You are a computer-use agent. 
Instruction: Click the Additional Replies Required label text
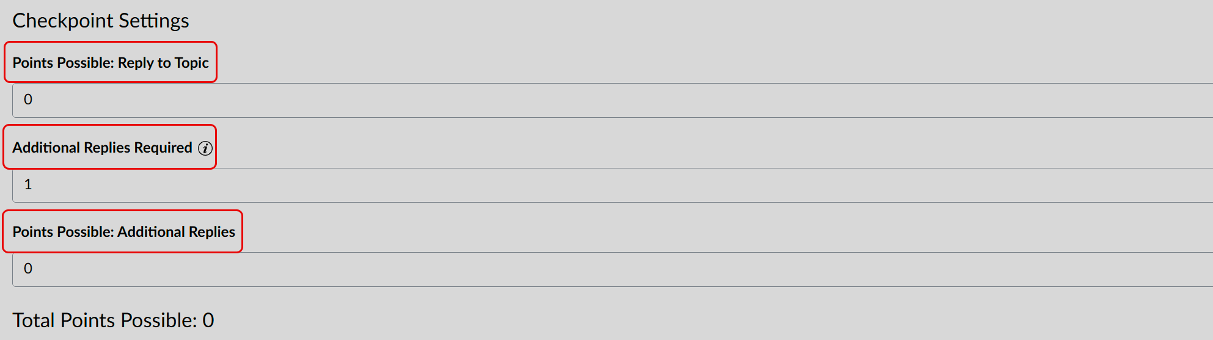click(x=103, y=148)
